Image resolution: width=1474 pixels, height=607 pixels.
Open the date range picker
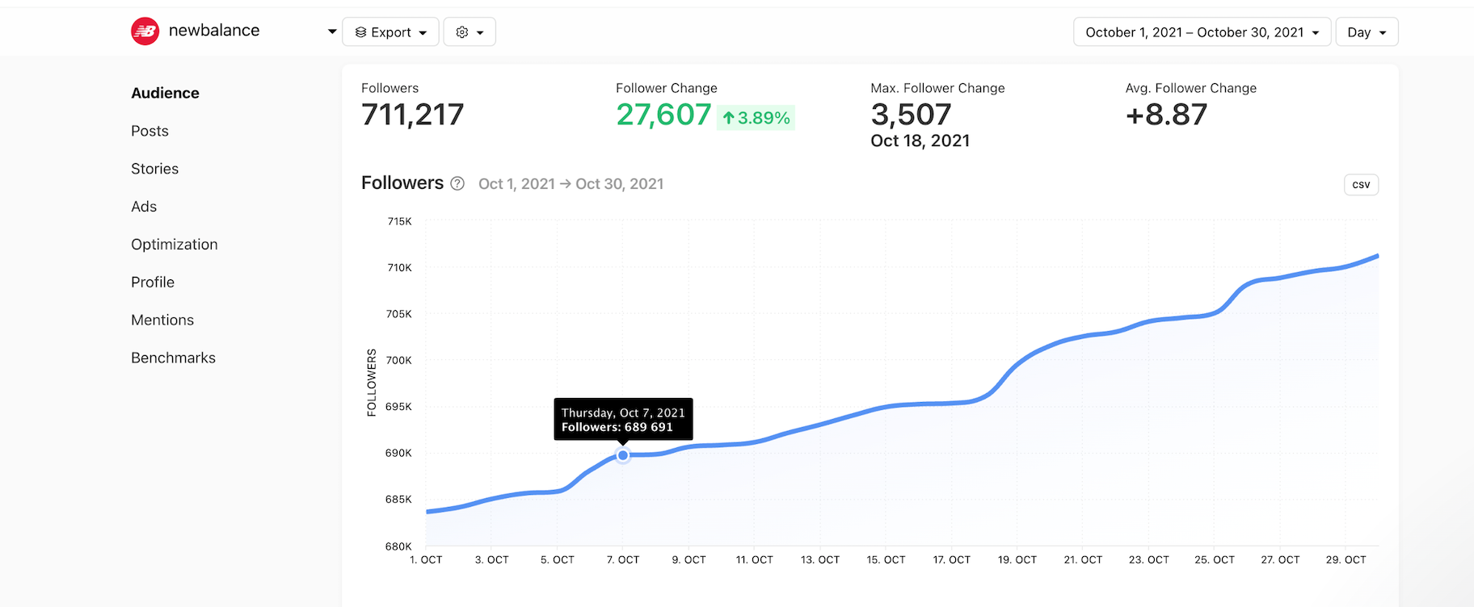pos(1202,32)
